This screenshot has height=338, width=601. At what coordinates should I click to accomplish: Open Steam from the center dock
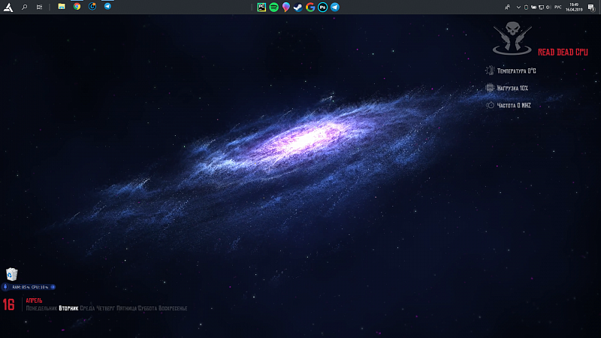coord(298,7)
